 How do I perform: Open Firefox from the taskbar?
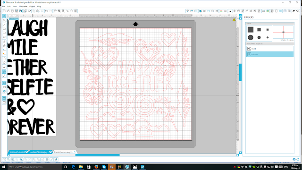[x=96, y=167]
